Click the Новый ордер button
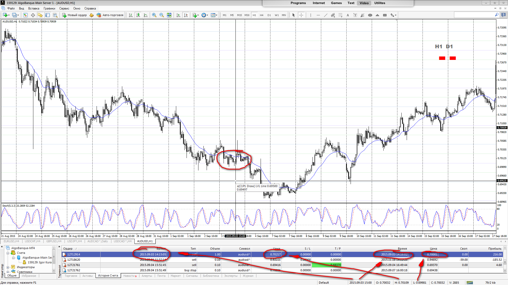This screenshot has height=285, width=508. (75, 15)
